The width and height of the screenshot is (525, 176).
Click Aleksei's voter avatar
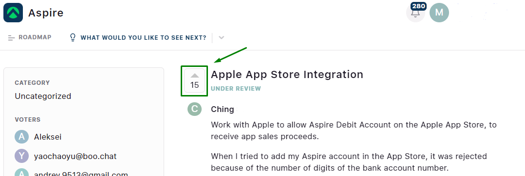(x=21, y=137)
